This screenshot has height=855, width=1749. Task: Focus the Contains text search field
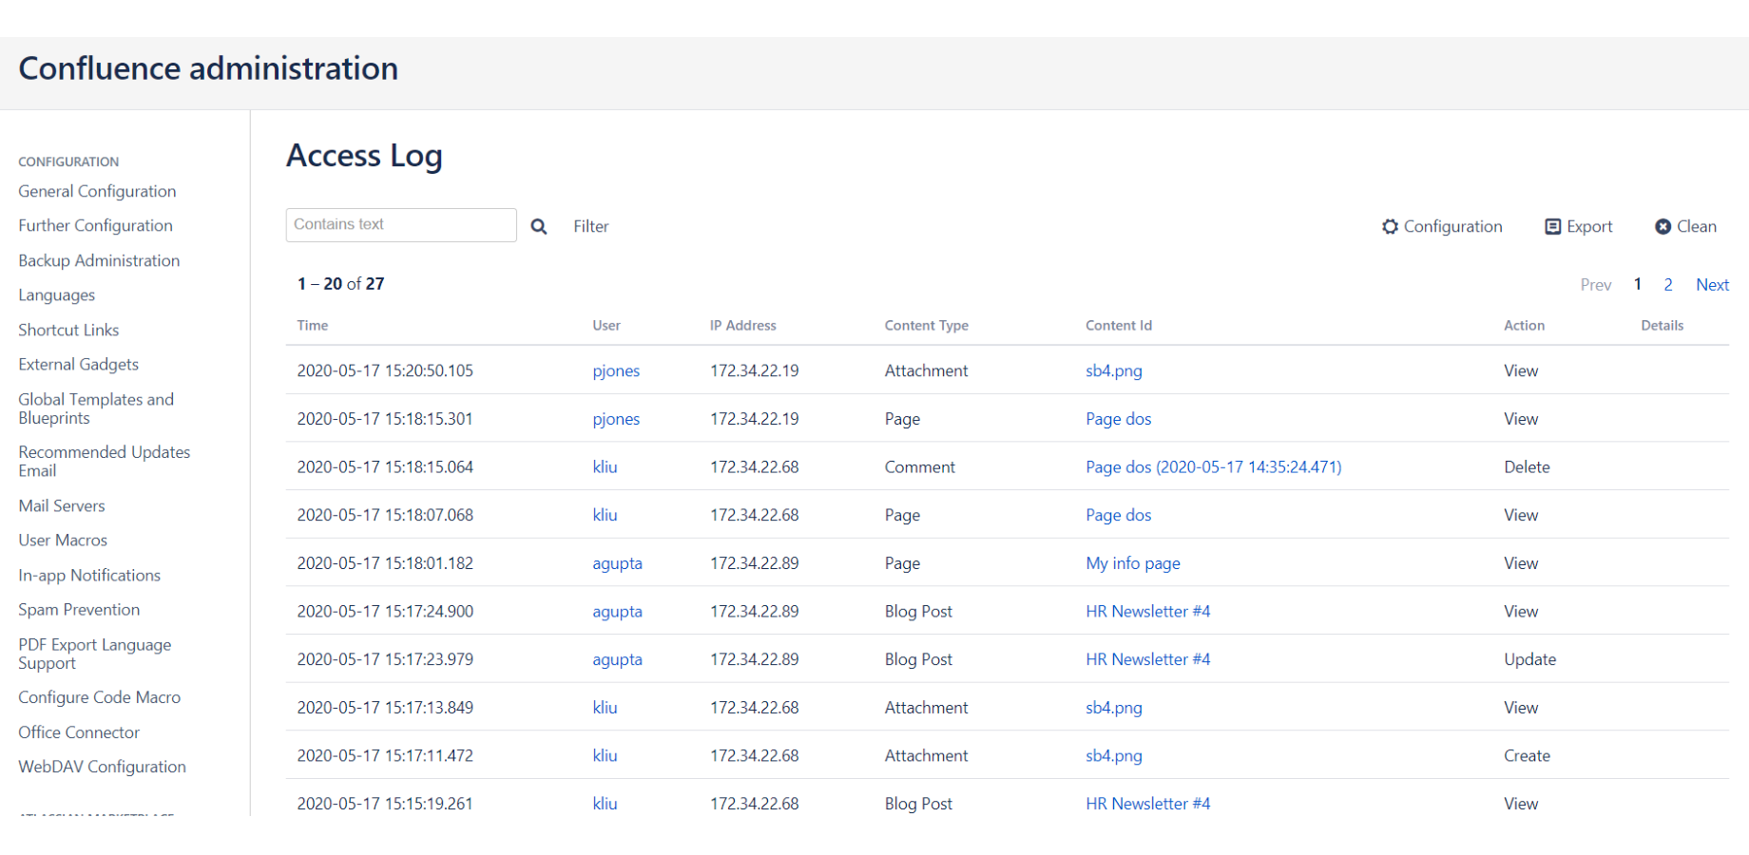(401, 225)
